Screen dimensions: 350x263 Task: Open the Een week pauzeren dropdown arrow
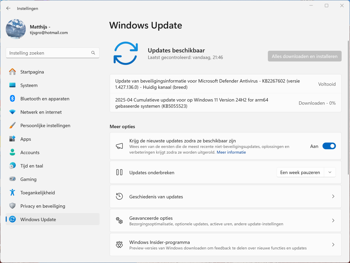(x=330, y=172)
